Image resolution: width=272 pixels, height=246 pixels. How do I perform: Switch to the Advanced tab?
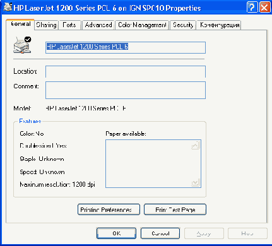(x=98, y=25)
